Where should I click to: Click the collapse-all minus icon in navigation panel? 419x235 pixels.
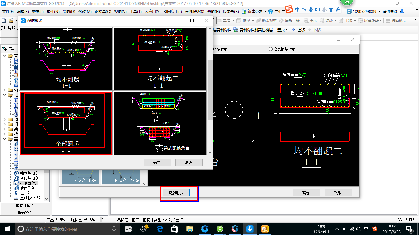(x=12, y=49)
